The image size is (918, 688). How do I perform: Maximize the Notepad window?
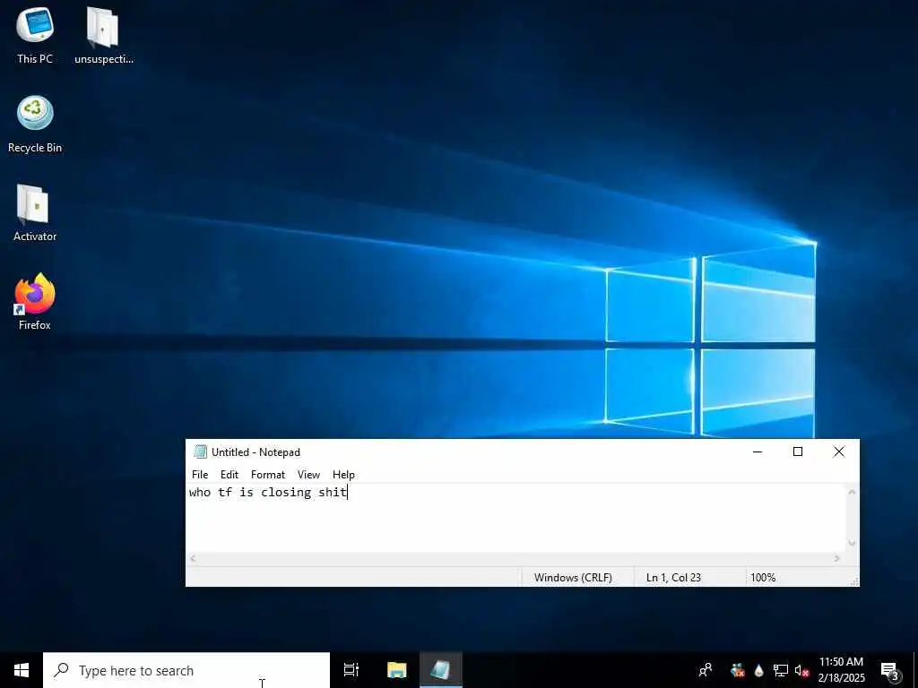coord(797,451)
